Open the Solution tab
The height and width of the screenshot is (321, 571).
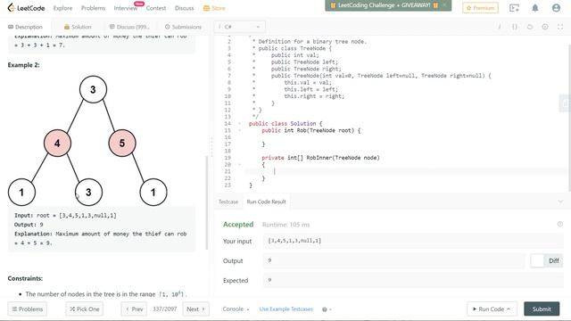78,27
